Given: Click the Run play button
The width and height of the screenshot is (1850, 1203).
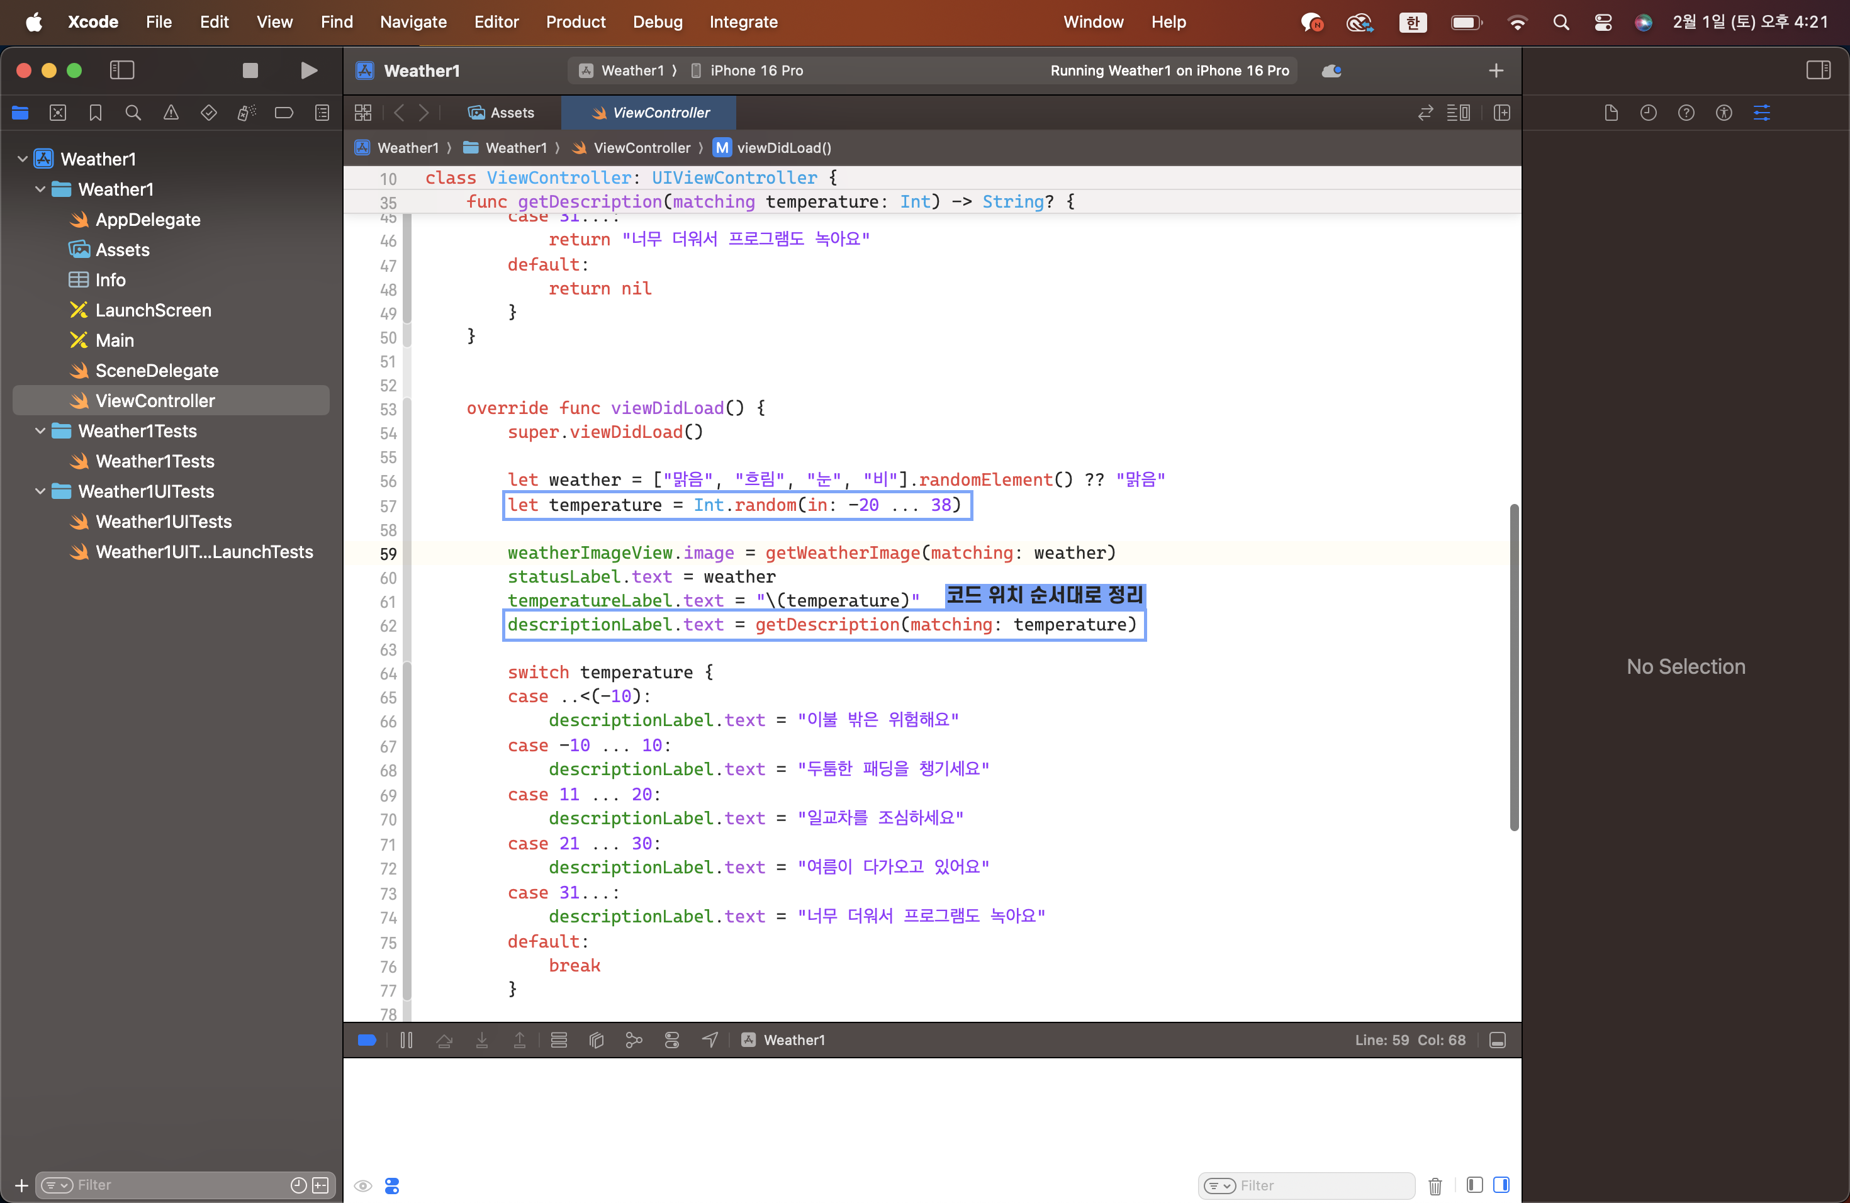Looking at the screenshot, I should pos(308,70).
